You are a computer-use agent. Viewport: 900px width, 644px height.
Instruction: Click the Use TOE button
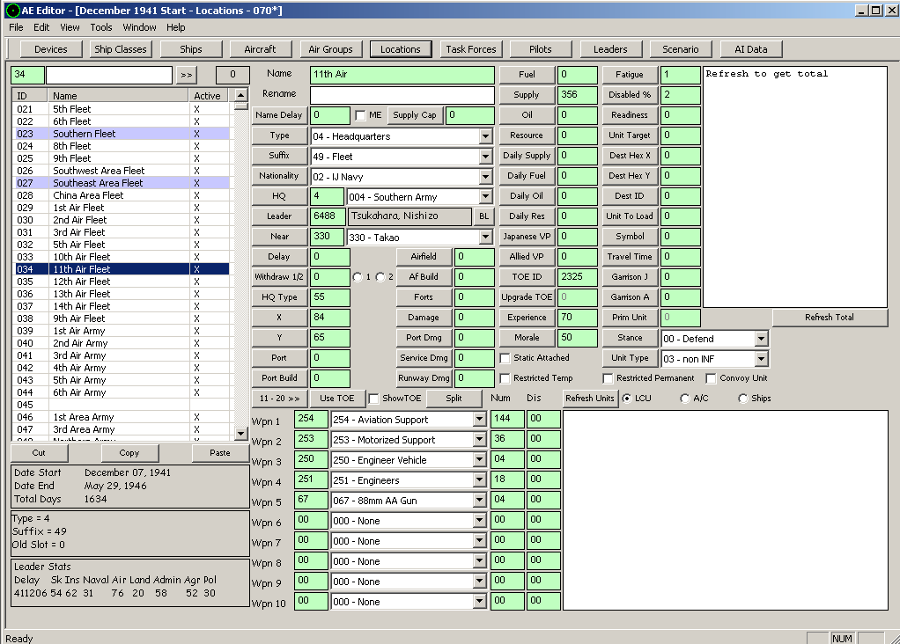click(x=336, y=399)
